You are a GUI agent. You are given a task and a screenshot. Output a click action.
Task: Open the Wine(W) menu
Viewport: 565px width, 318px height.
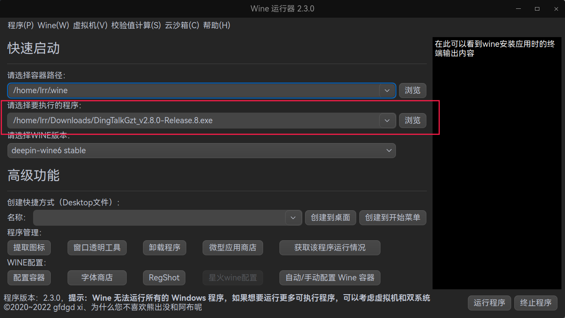(53, 26)
